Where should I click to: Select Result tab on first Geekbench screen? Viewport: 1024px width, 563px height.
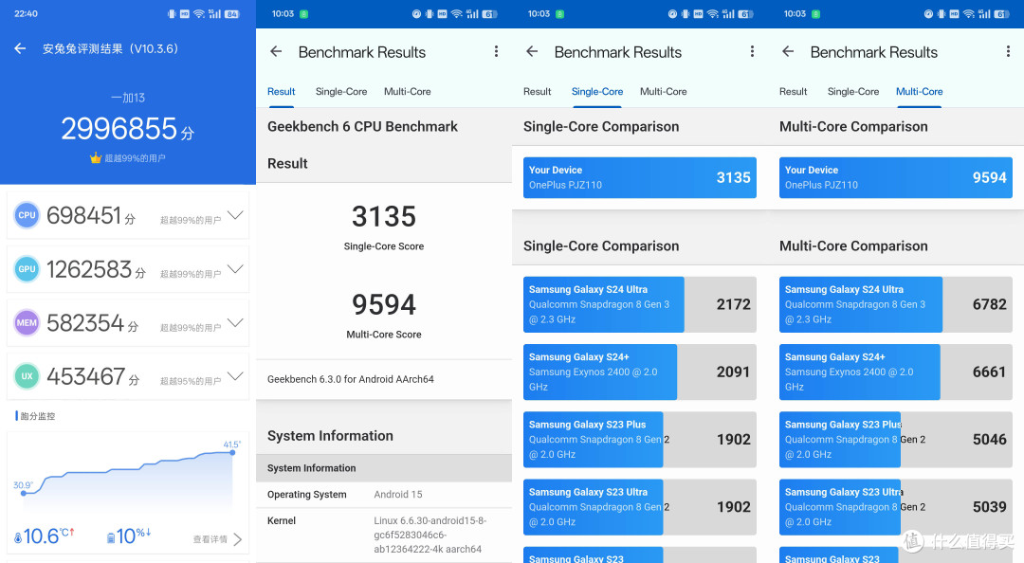282,91
